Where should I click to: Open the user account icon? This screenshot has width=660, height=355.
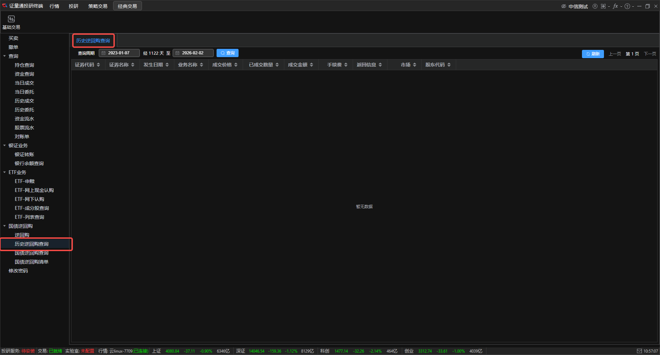click(595, 6)
